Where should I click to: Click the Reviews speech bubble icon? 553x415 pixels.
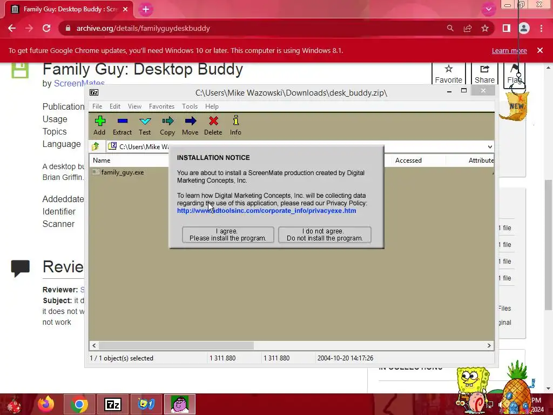click(20, 269)
